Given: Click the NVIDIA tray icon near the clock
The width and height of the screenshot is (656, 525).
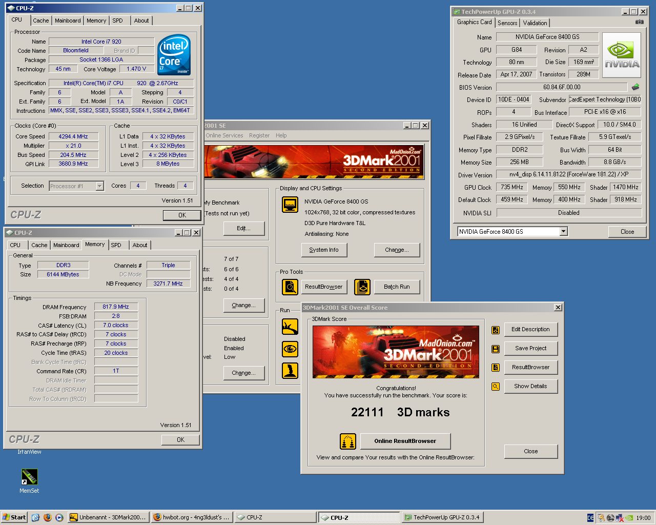Looking at the screenshot, I should pos(629,518).
